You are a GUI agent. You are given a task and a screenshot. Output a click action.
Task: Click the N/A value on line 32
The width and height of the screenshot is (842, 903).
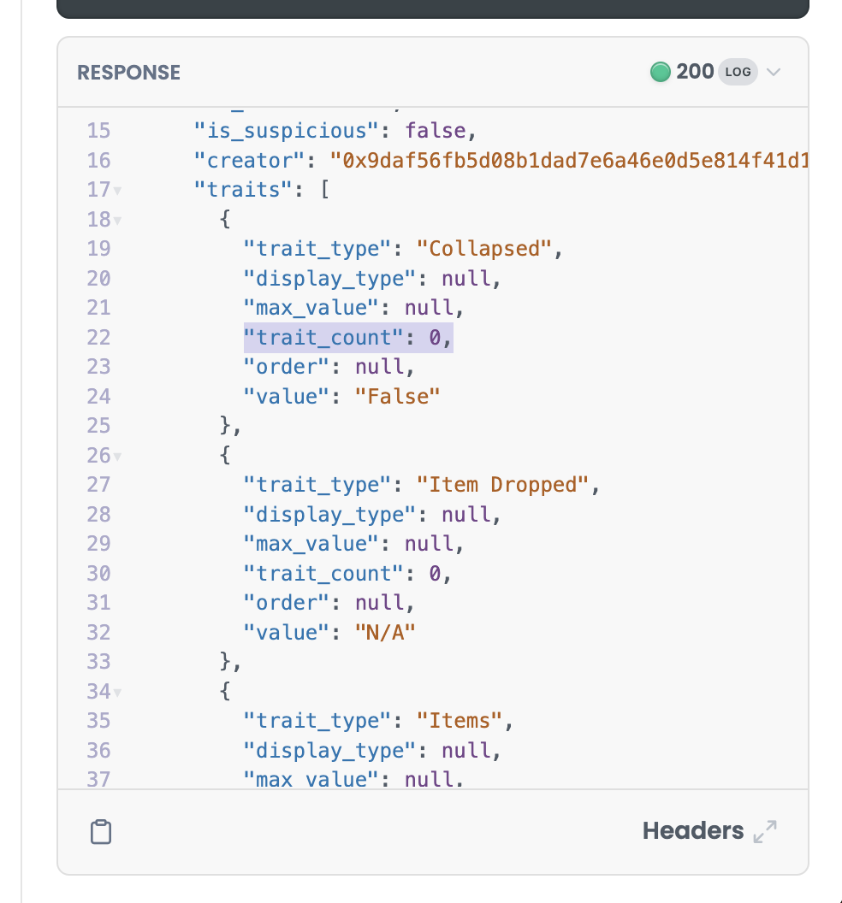tap(385, 632)
